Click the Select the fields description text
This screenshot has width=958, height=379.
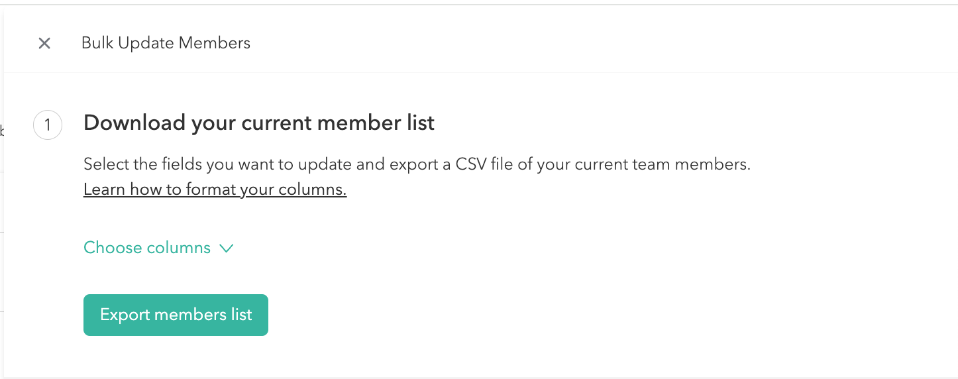tap(416, 164)
